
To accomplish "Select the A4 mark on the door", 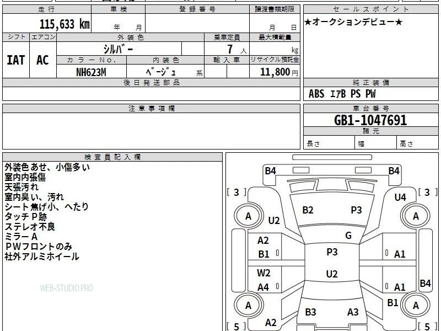I will click(263, 287).
